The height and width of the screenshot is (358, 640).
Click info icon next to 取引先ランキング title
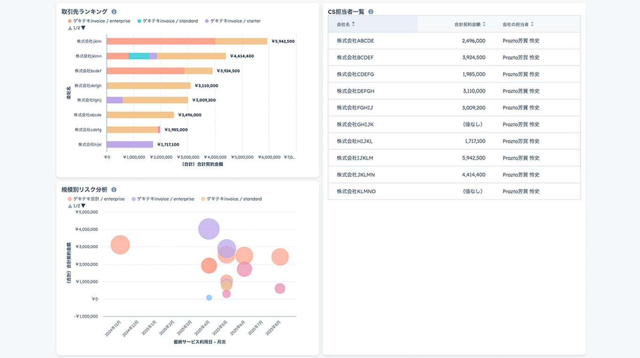[x=114, y=12]
